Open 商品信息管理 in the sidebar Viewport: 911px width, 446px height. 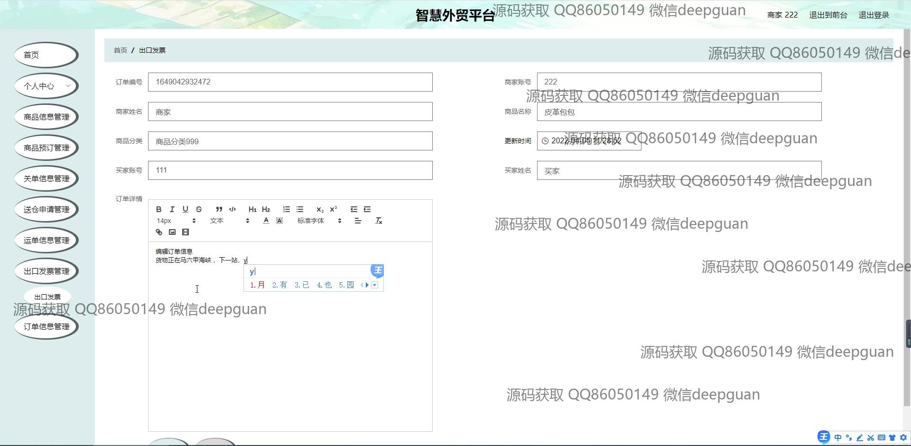pos(46,117)
